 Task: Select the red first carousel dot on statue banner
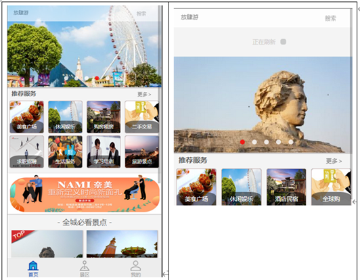coord(242,142)
